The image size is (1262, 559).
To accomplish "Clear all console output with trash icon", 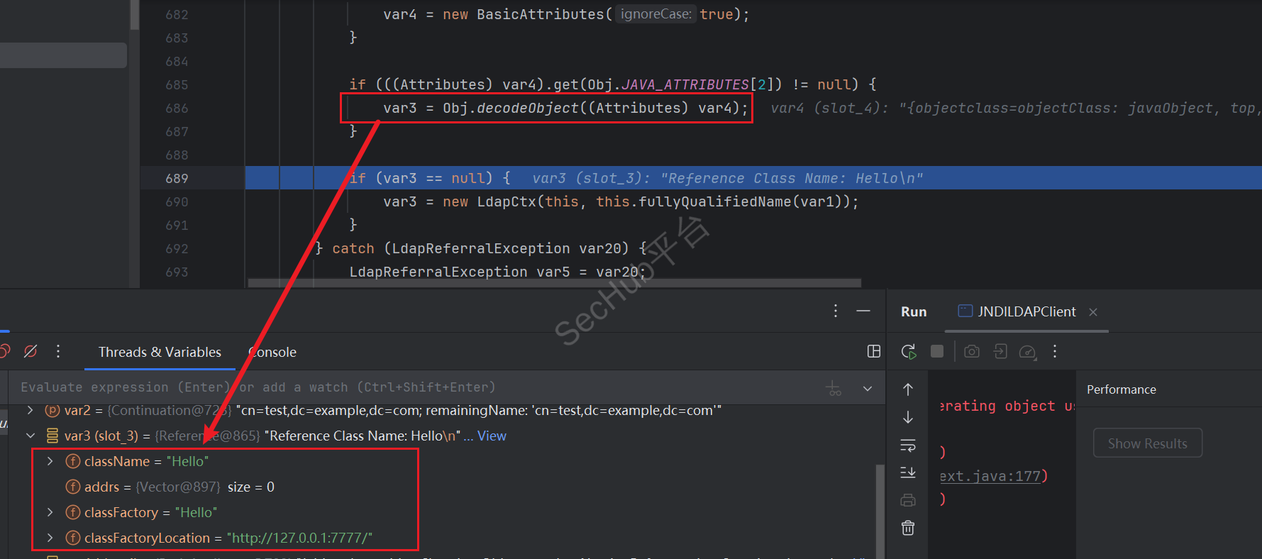I will tap(908, 528).
